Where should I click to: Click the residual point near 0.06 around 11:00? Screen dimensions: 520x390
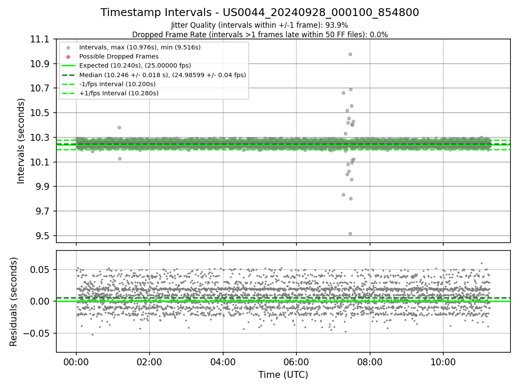(481, 263)
